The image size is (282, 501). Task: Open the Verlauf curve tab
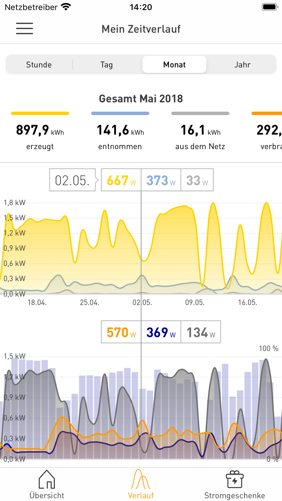(141, 485)
